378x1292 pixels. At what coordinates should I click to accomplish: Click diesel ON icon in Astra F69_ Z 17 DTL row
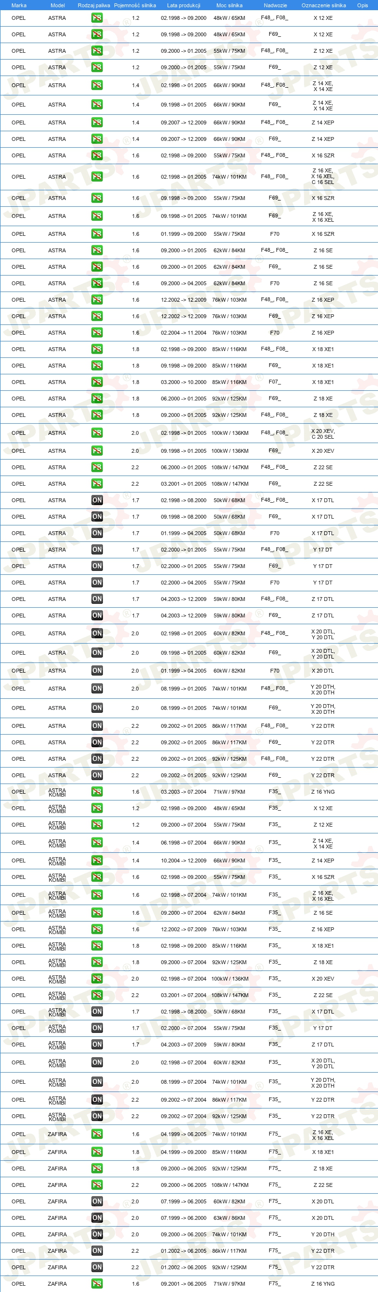click(97, 615)
